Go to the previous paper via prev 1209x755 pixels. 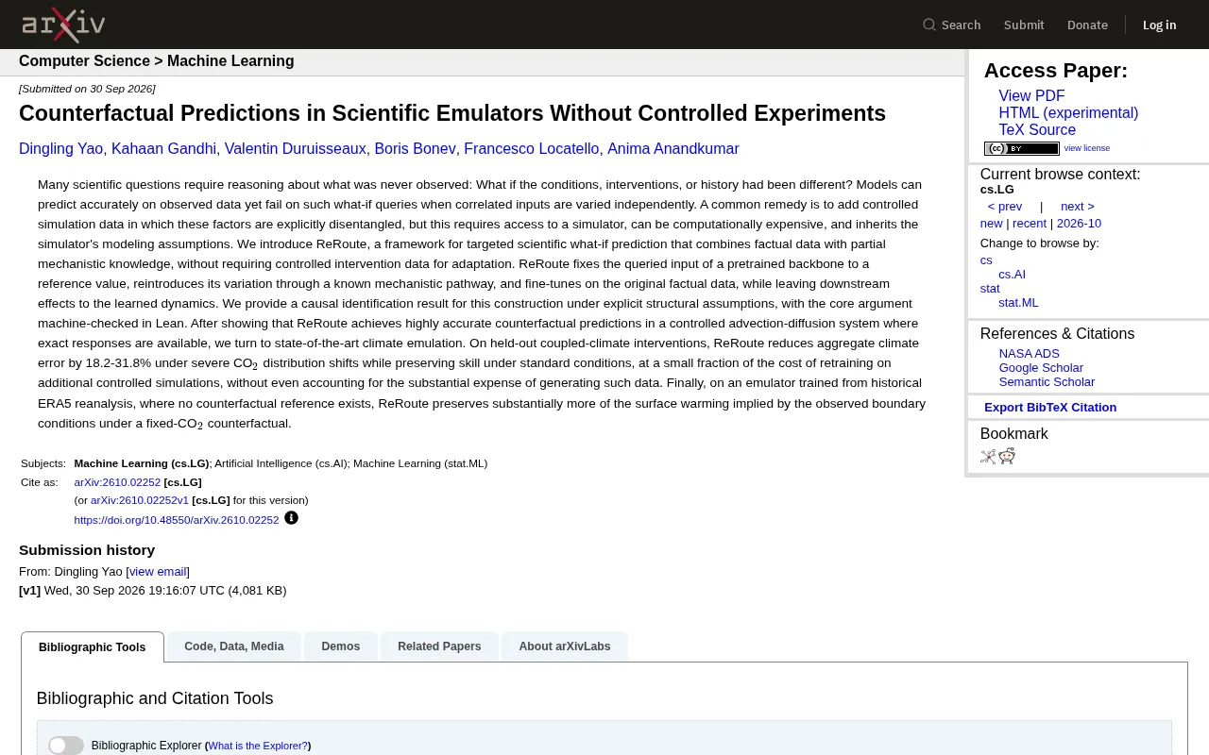(1005, 207)
